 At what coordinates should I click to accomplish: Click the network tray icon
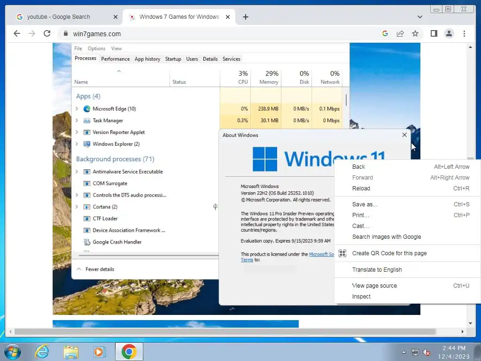coord(415,352)
